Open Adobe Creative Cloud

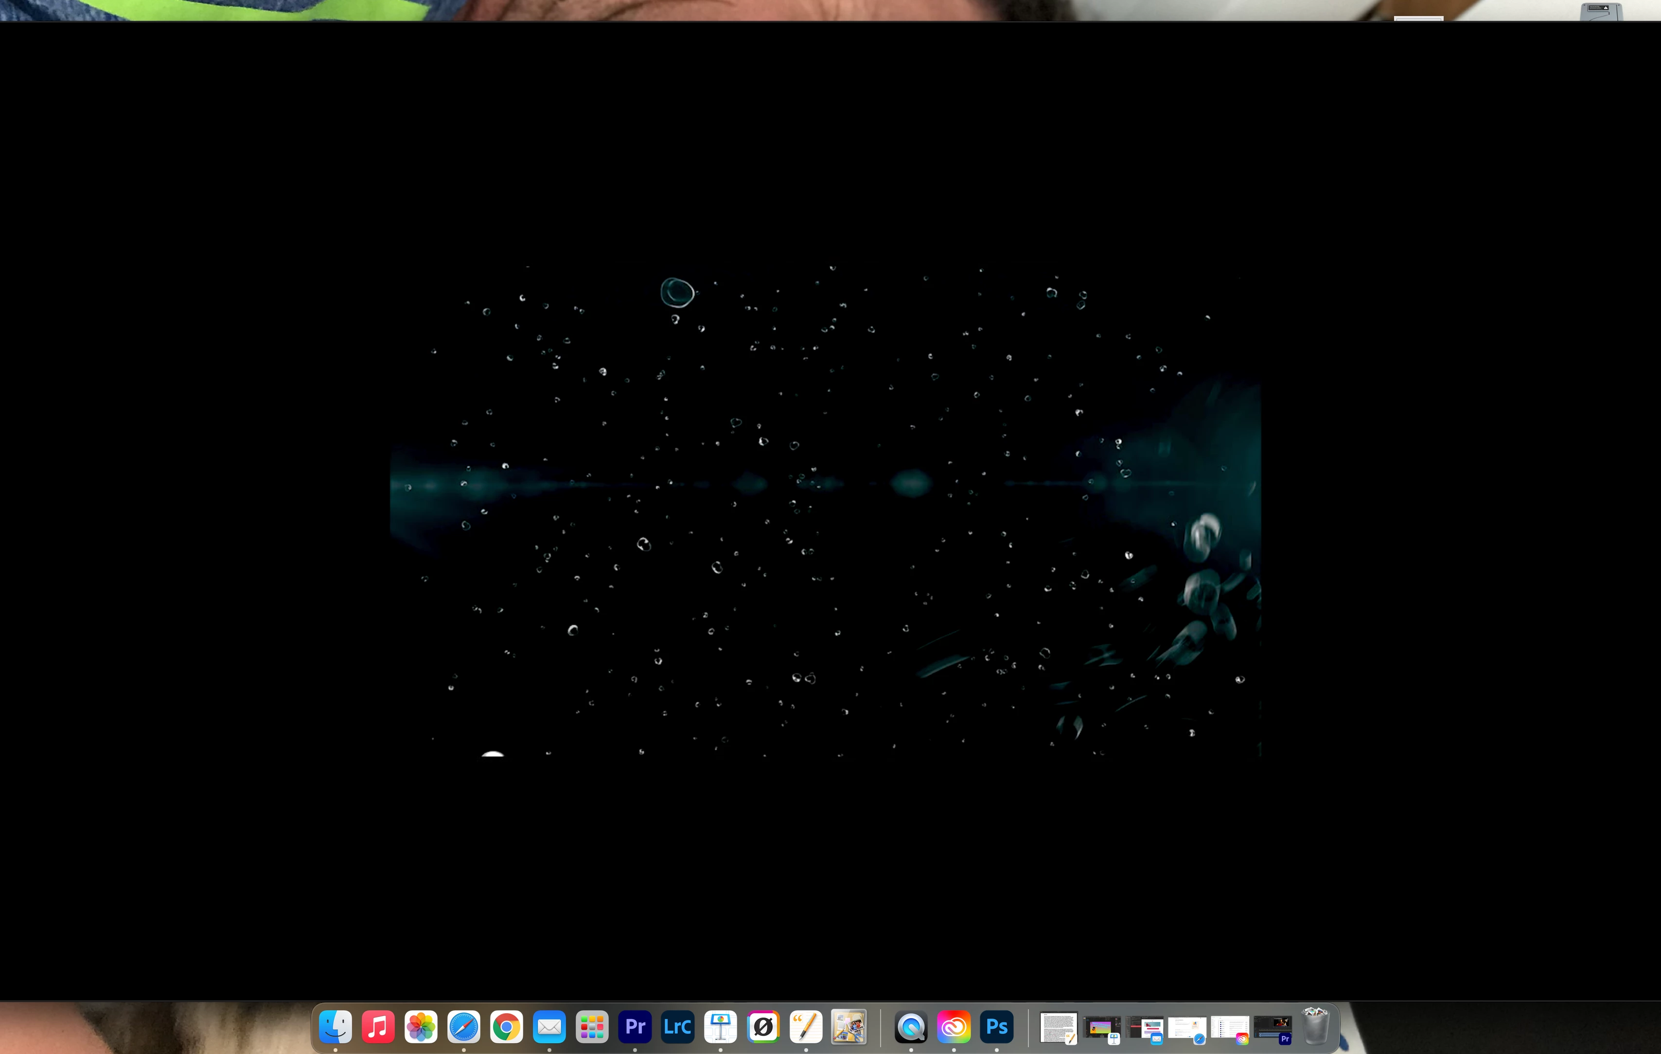(954, 1027)
